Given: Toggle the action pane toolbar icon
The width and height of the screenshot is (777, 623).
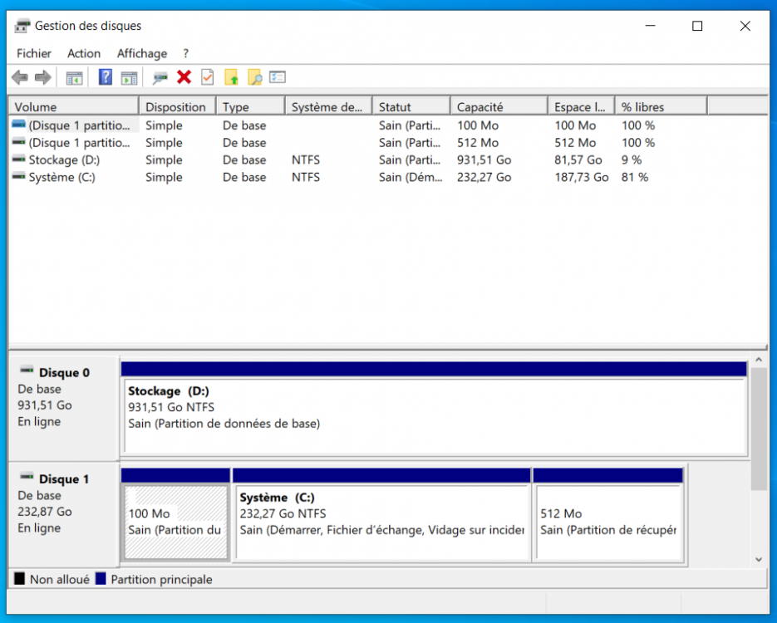Looking at the screenshot, I should tap(129, 77).
